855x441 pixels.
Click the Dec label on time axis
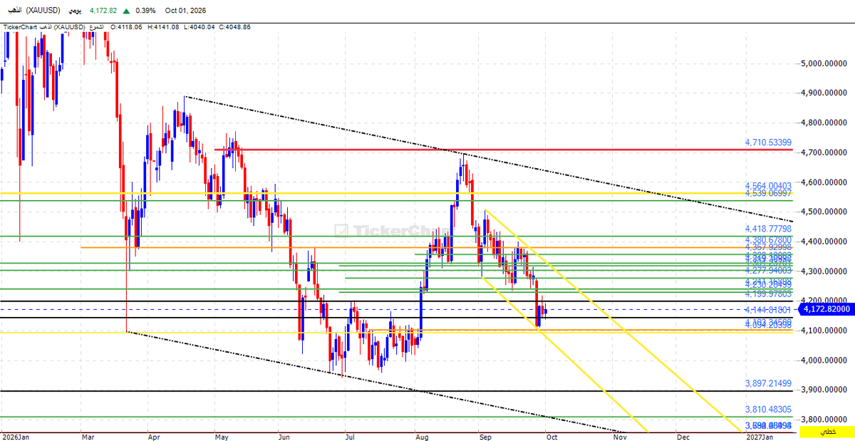(x=683, y=436)
